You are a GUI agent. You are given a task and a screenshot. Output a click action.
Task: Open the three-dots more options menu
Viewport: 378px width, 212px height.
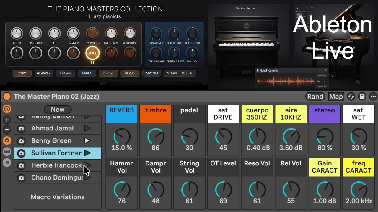pyautogui.click(x=373, y=97)
